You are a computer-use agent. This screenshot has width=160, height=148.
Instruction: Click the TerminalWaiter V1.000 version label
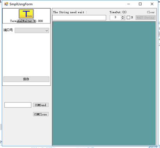tap(27, 21)
